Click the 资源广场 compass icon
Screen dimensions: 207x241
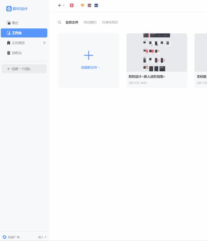[4, 237]
